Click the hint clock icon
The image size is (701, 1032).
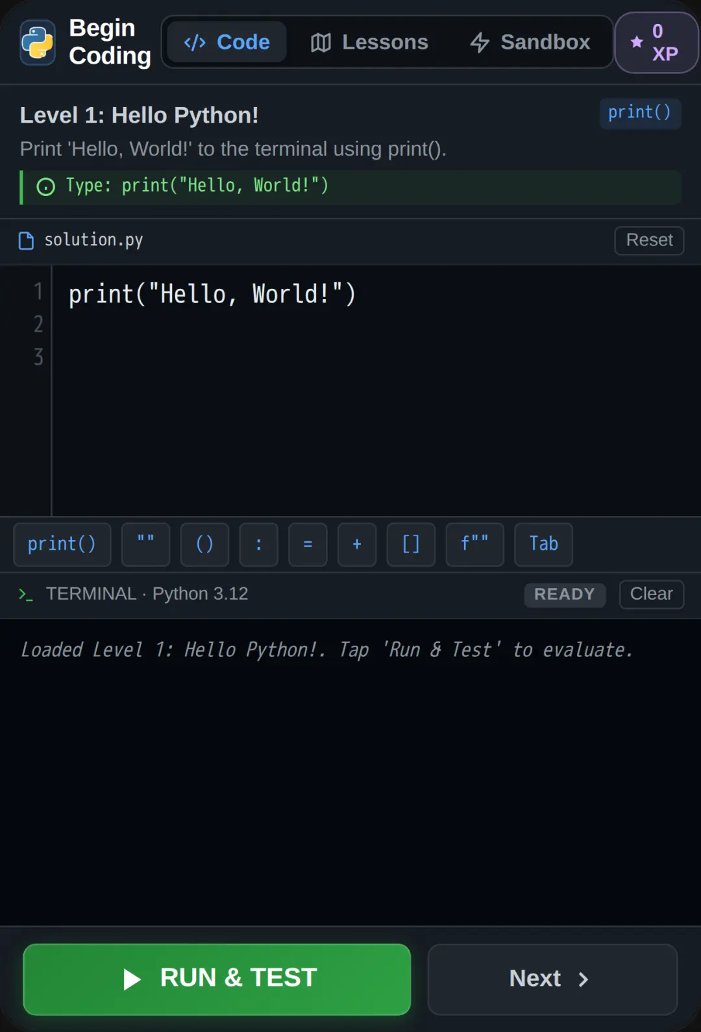[x=46, y=187]
